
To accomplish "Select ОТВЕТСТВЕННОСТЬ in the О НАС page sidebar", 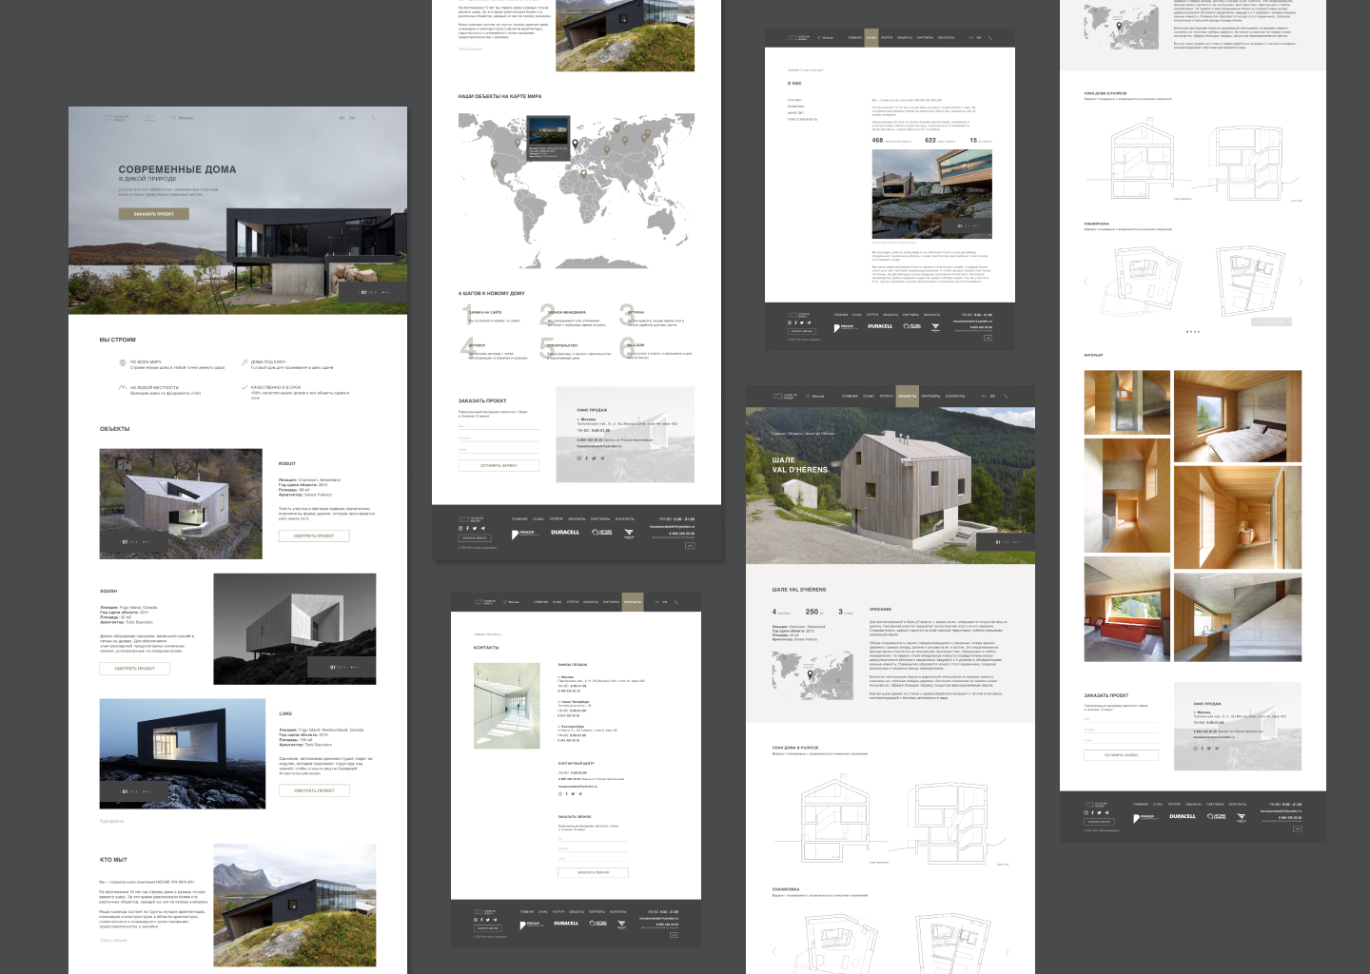I will 803,120.
